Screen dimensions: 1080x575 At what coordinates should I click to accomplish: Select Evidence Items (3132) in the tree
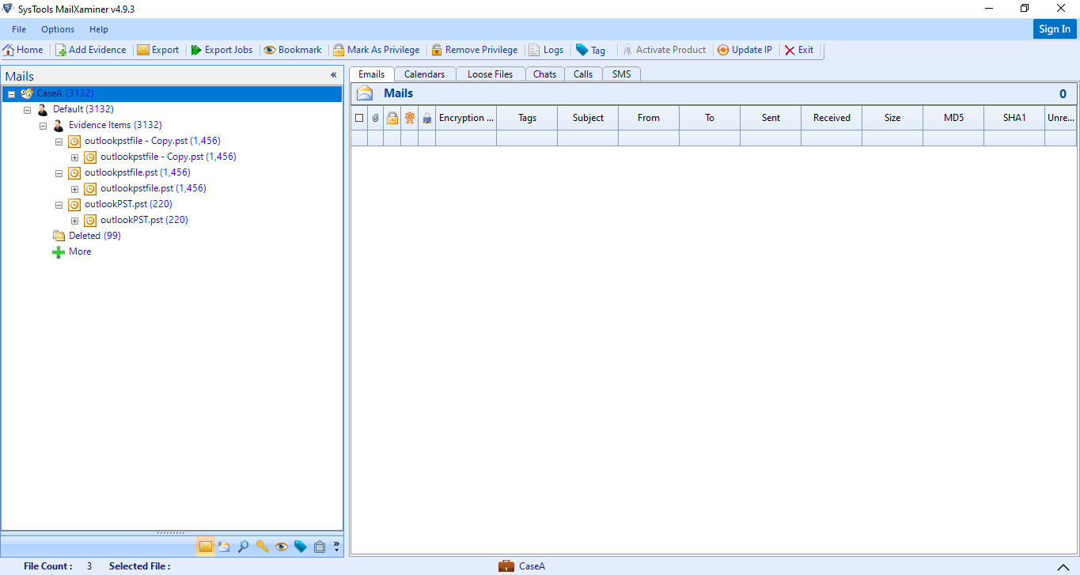115,125
